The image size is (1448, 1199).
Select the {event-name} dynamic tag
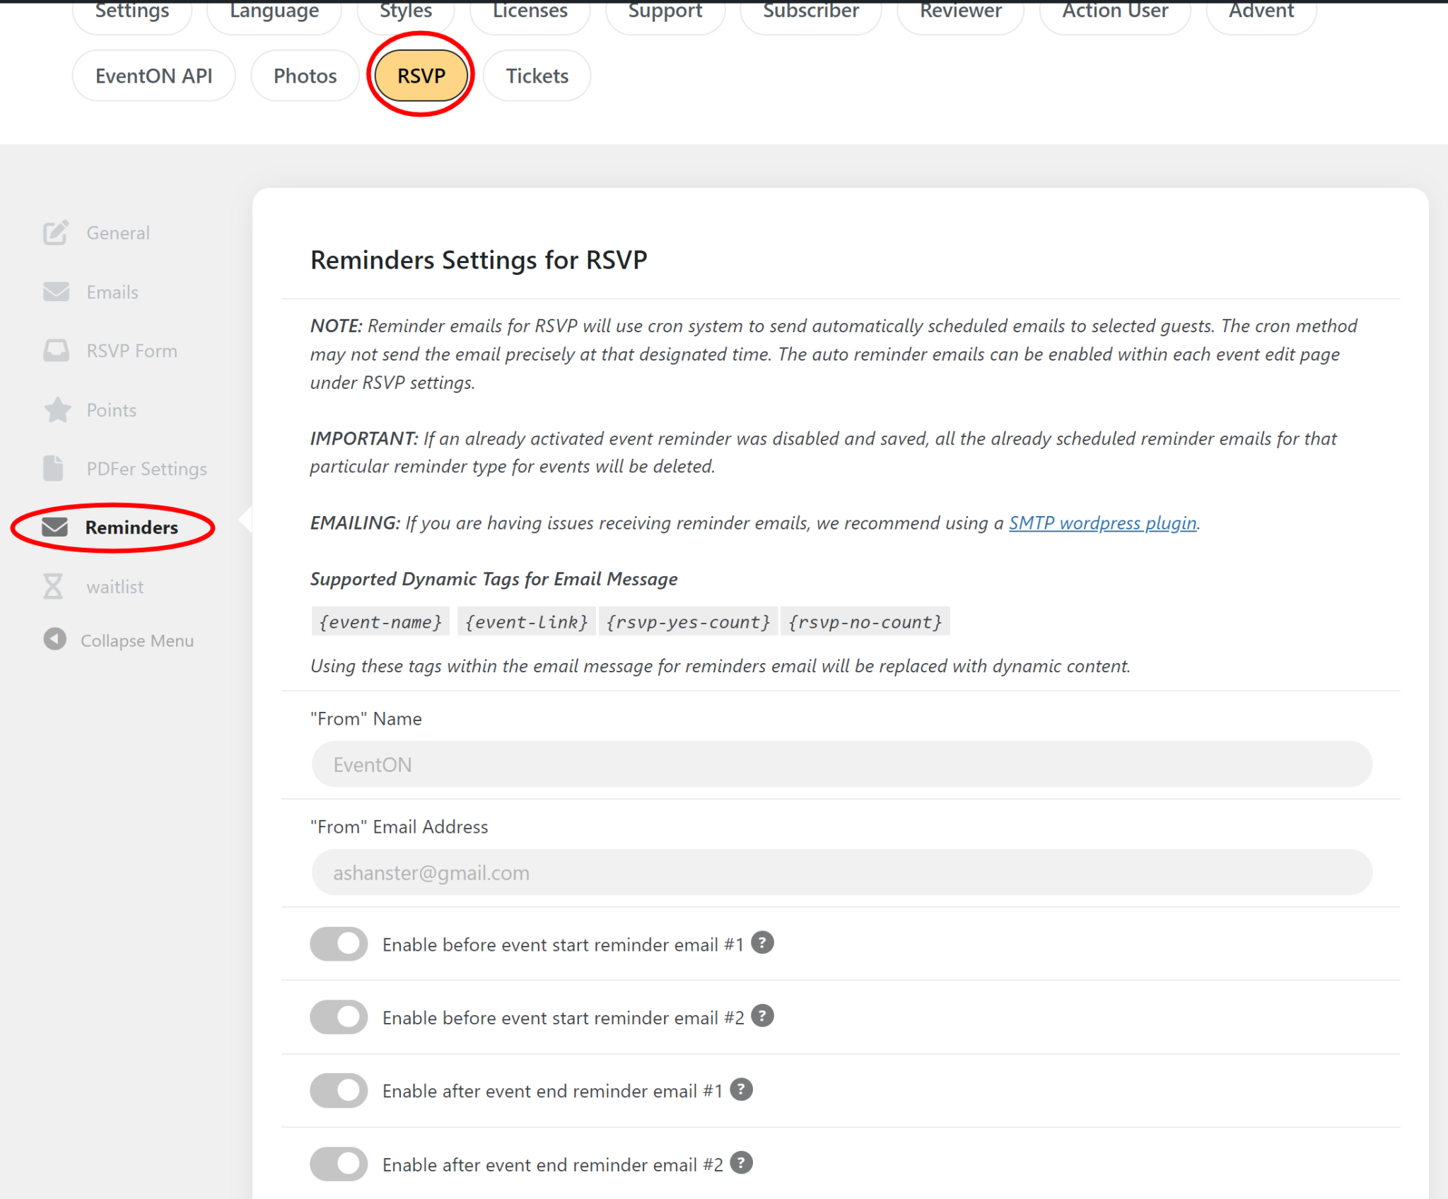[x=380, y=621]
